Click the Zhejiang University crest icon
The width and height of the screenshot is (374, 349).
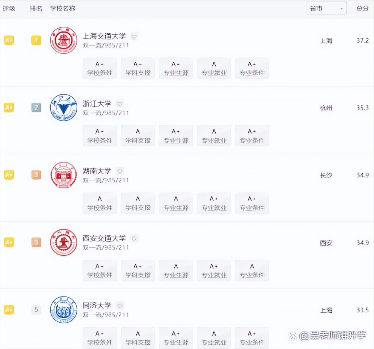click(63, 108)
